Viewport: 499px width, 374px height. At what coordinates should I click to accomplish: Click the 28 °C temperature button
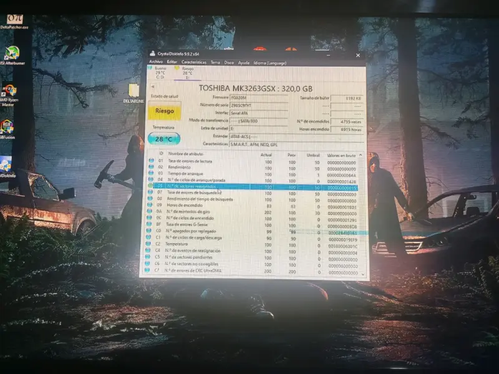coord(164,139)
